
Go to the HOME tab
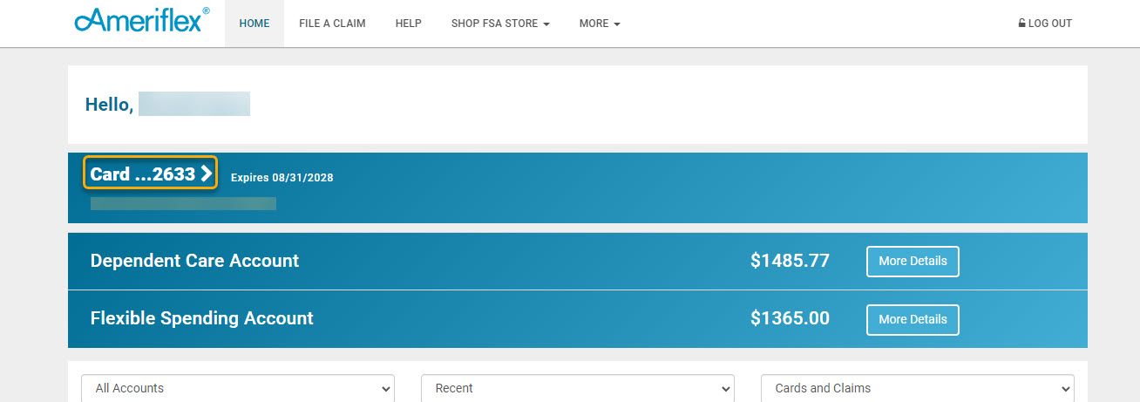click(x=254, y=24)
